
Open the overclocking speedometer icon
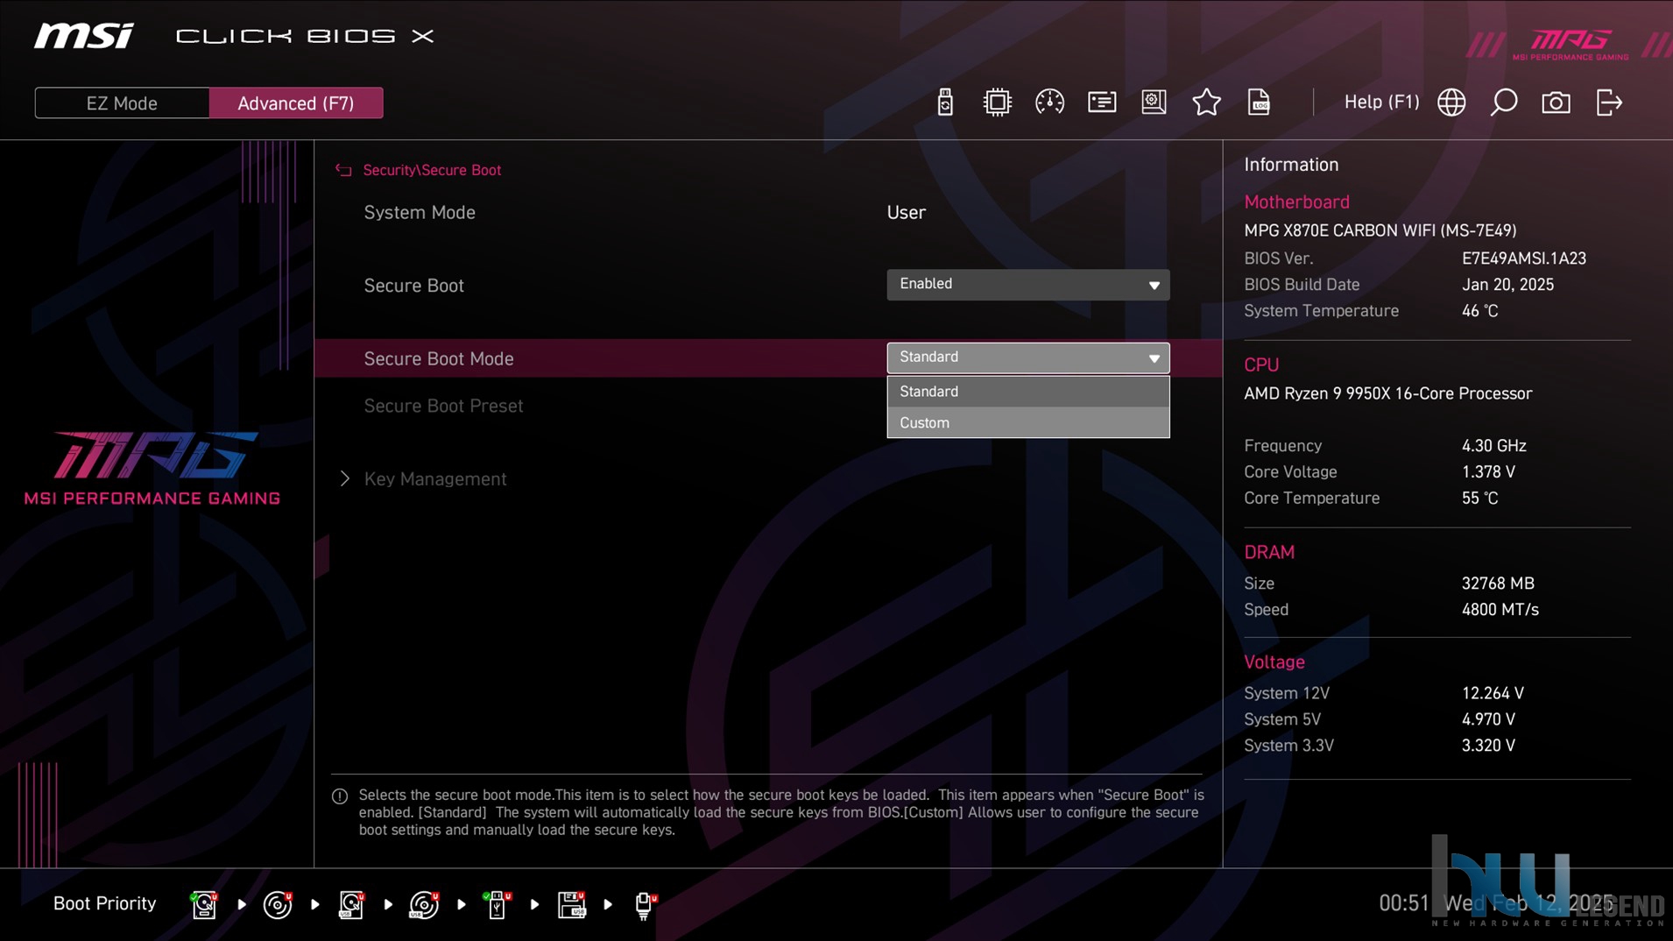click(1049, 103)
